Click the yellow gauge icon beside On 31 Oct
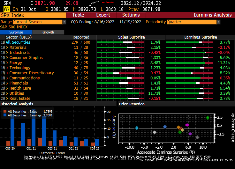The height and width of the screenshot is (169, 235). coord(7,9)
